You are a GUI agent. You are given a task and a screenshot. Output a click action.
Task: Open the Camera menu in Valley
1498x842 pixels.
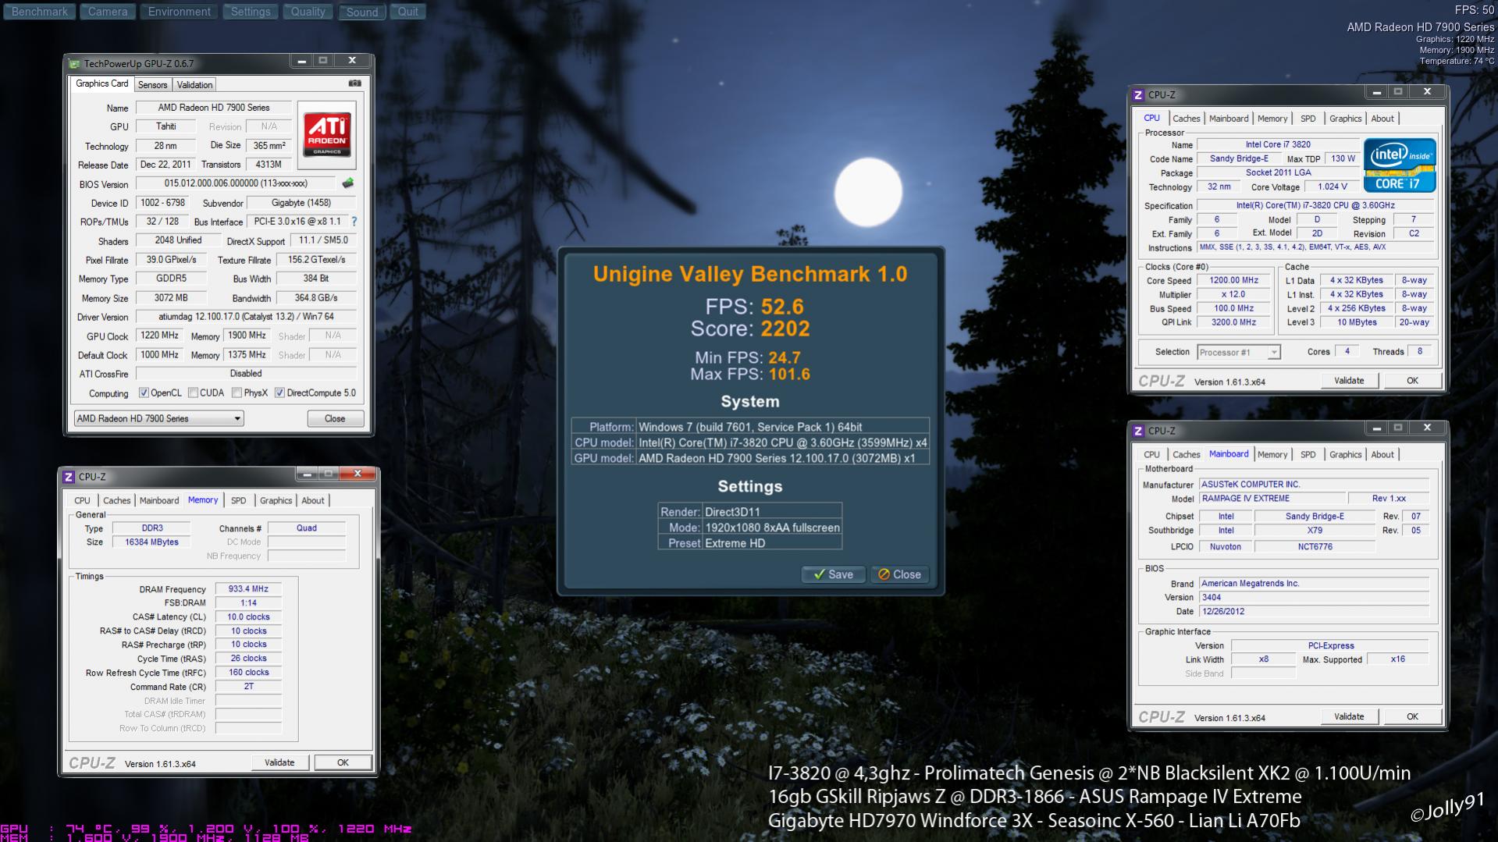click(108, 12)
